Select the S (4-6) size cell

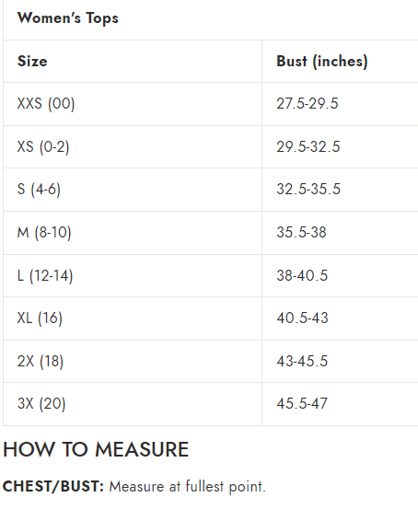pos(39,190)
